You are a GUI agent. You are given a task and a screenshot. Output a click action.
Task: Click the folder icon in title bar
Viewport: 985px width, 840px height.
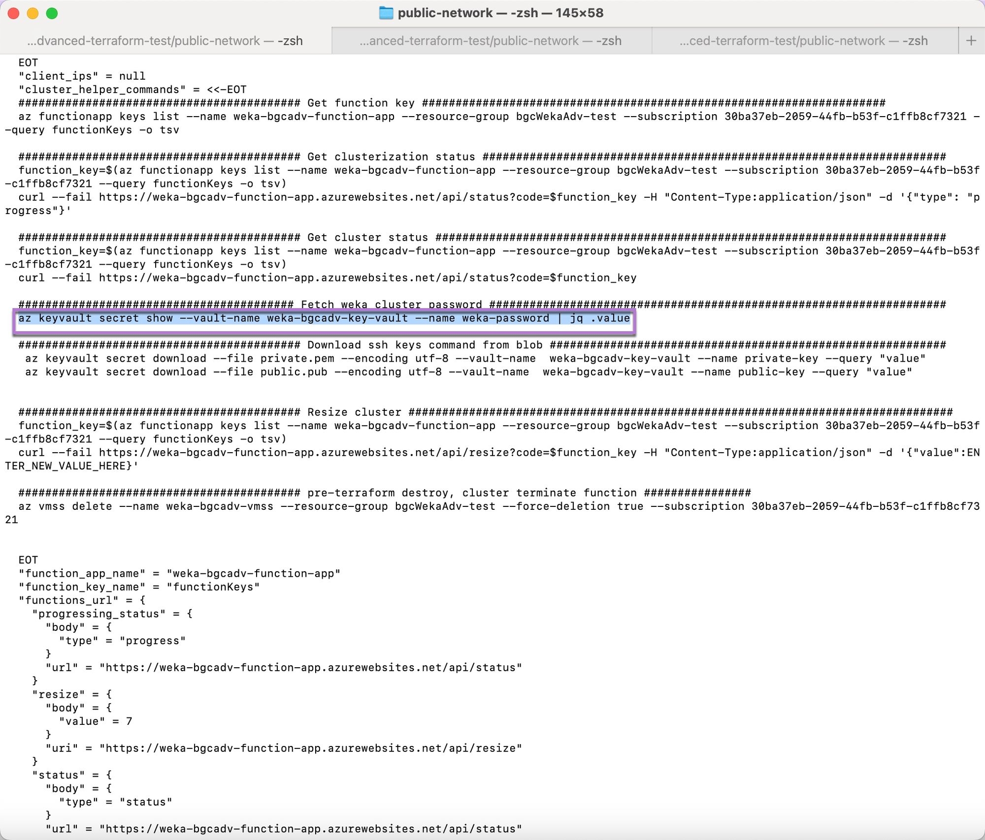point(386,13)
